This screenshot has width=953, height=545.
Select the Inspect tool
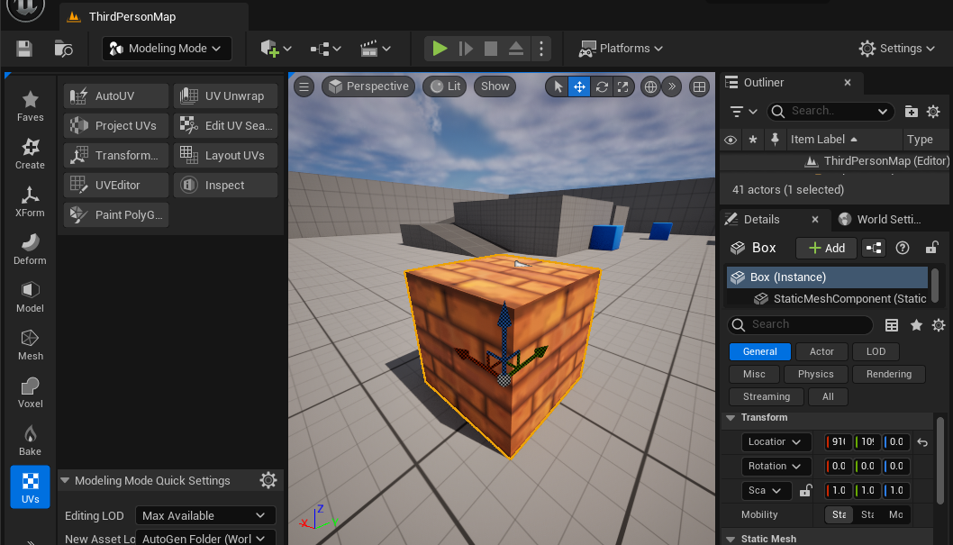(x=225, y=186)
